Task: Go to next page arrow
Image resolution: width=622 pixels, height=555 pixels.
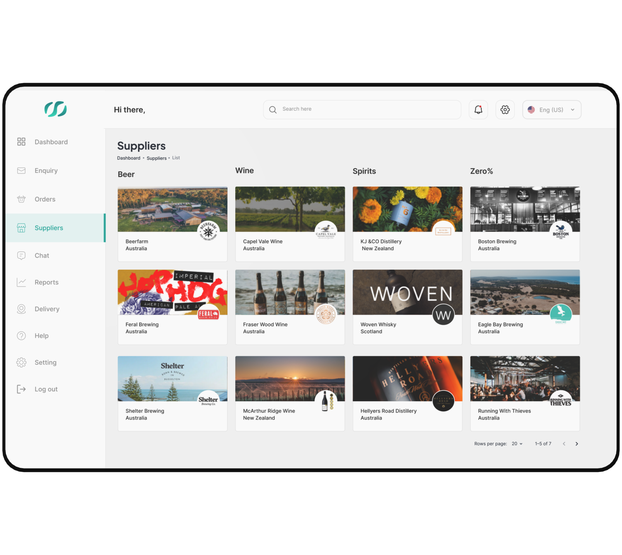Action: coord(576,443)
